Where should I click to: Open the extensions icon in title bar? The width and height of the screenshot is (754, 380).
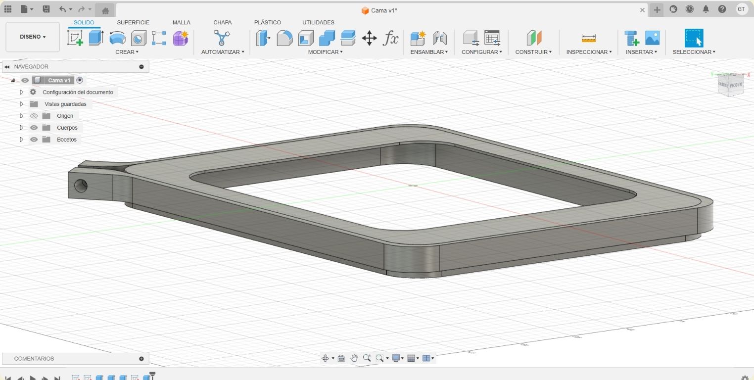(x=673, y=9)
